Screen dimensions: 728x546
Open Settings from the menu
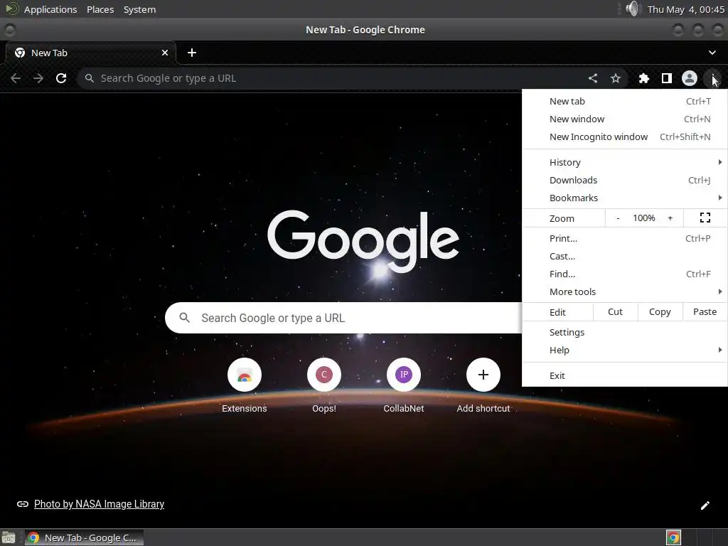pyautogui.click(x=624, y=333)
